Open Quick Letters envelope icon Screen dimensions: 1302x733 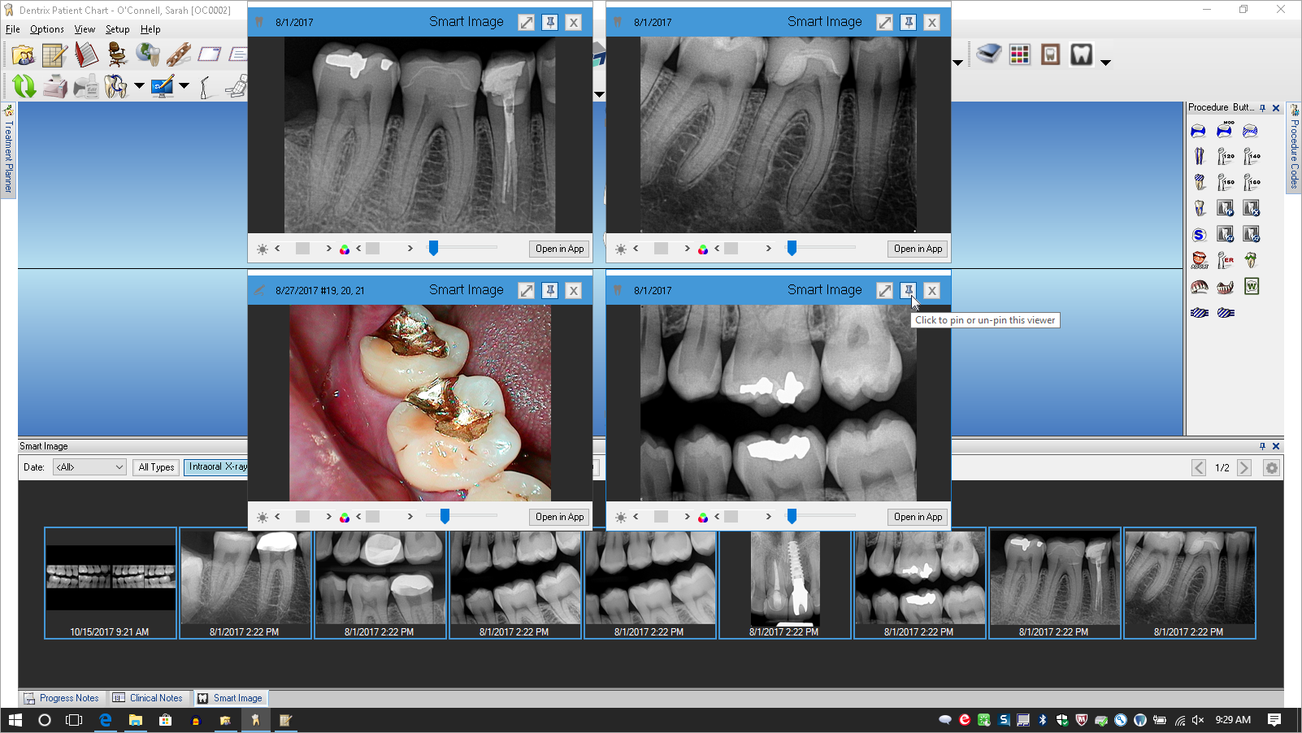(x=209, y=54)
